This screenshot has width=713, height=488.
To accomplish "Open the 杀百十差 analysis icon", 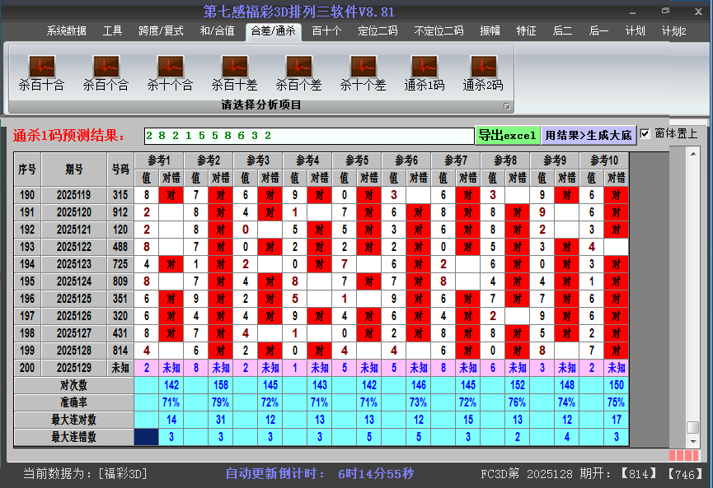I will coord(234,72).
